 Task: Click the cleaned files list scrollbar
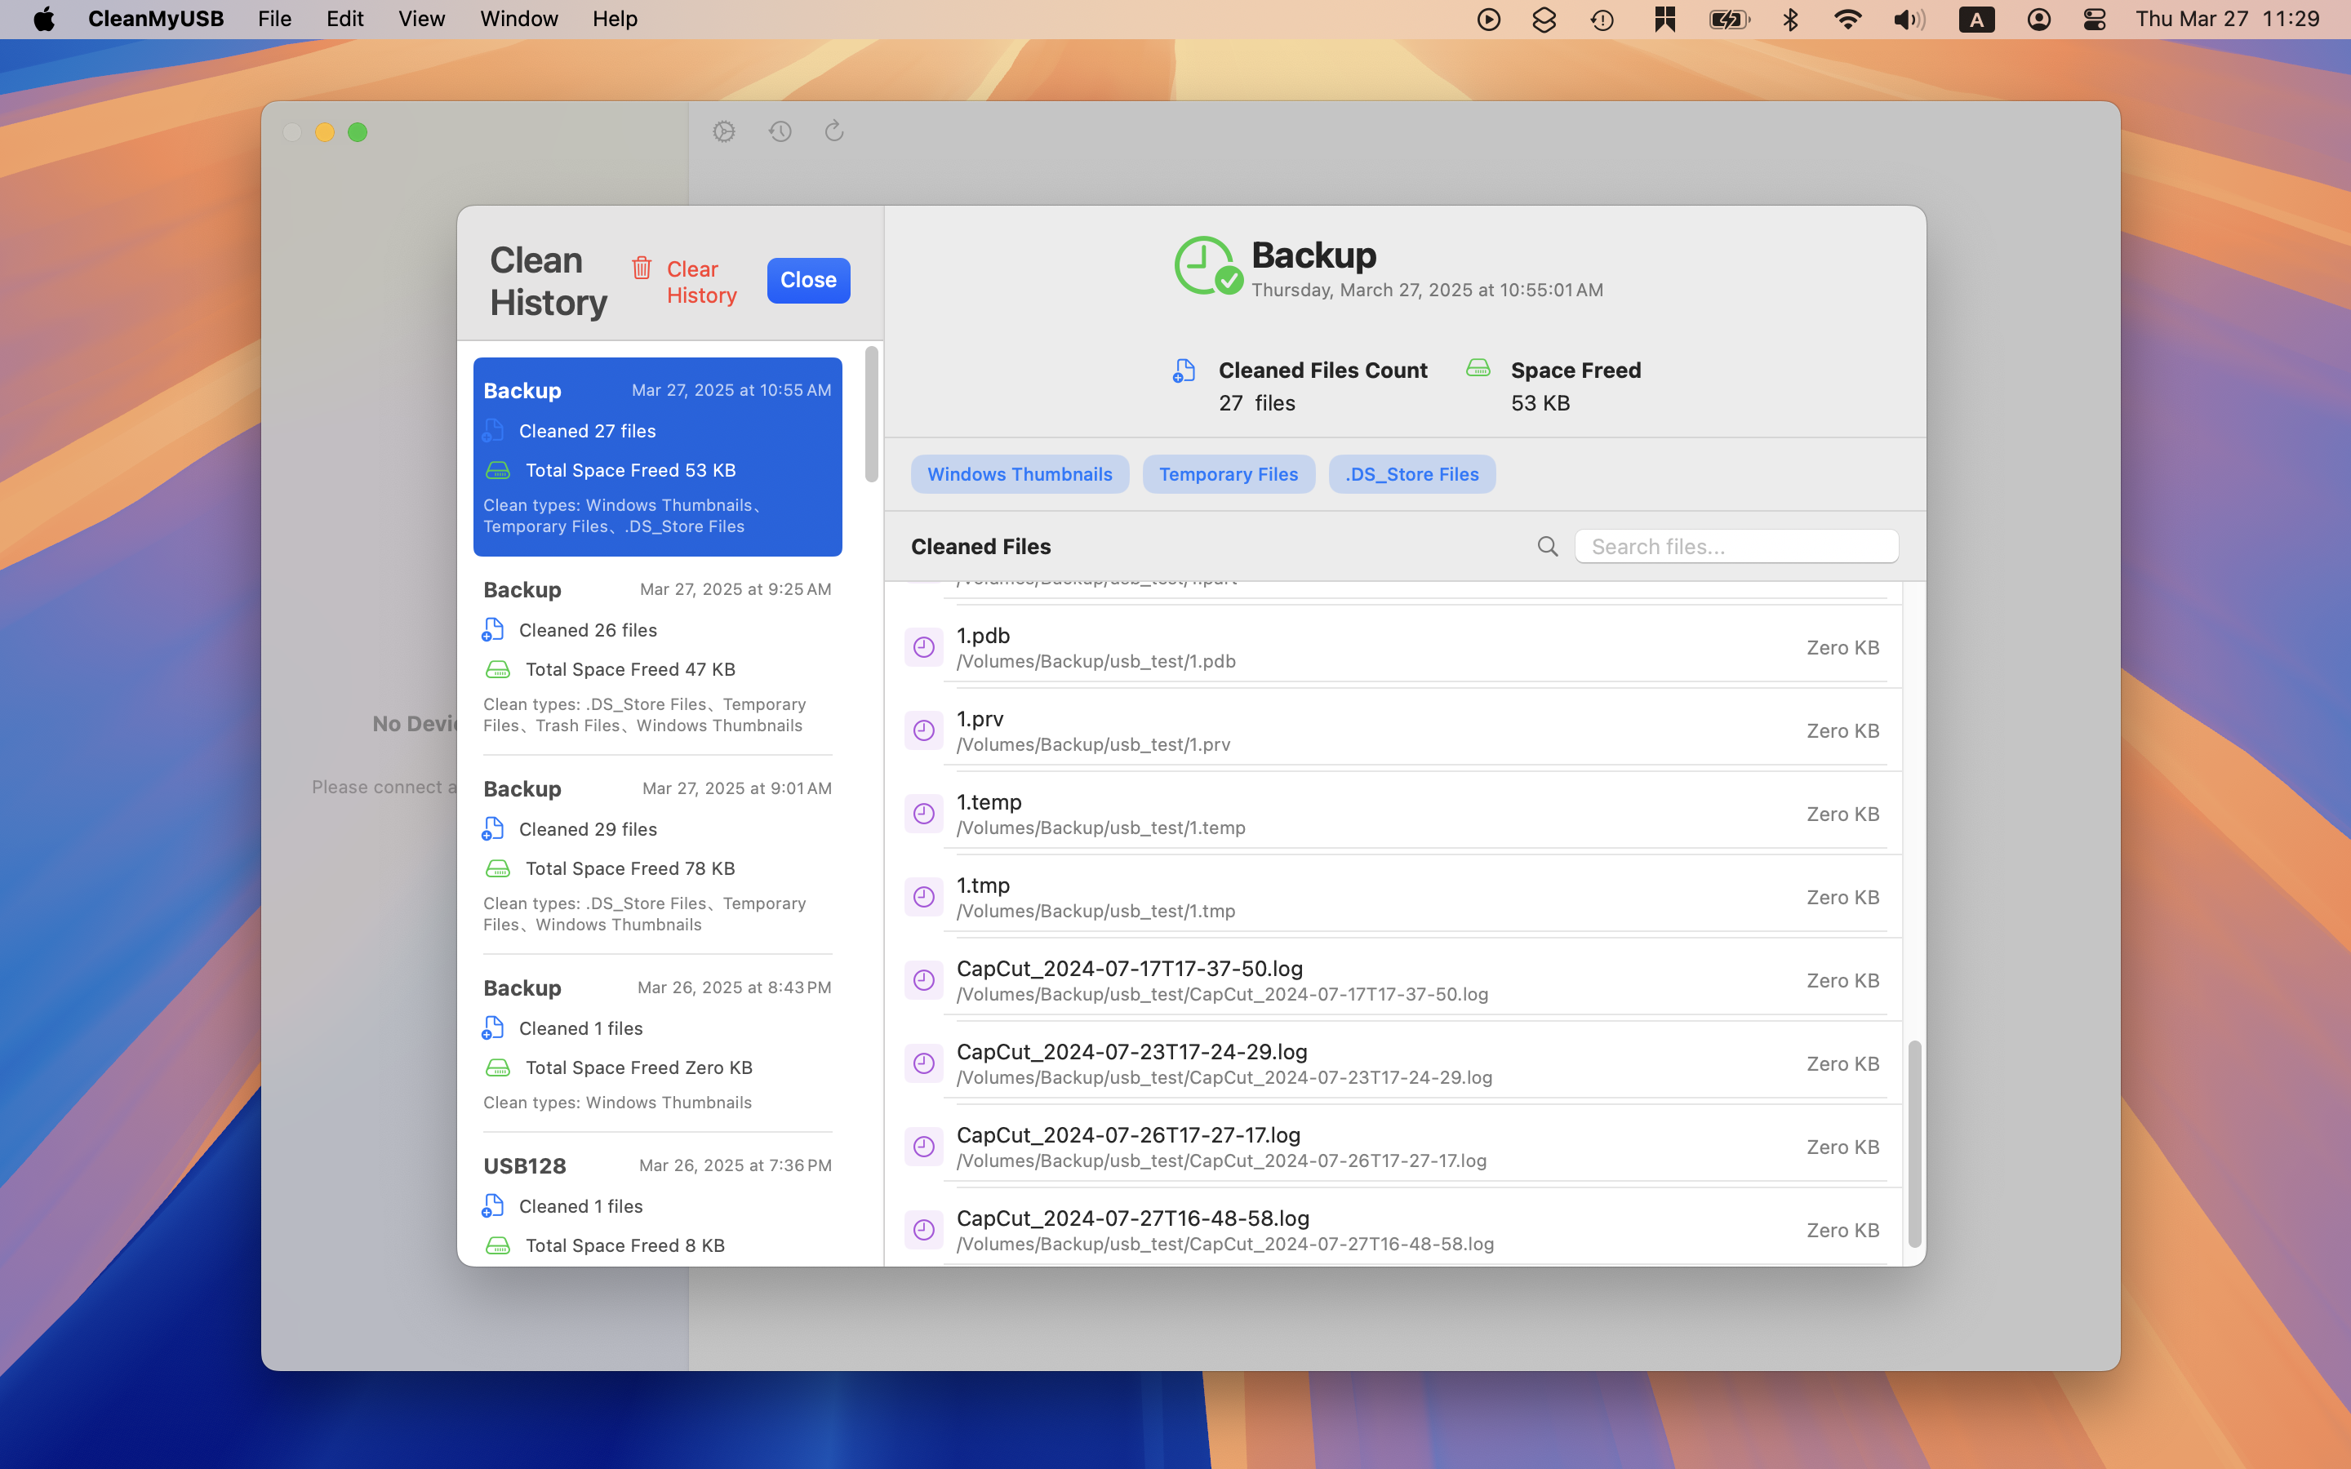(1913, 1143)
